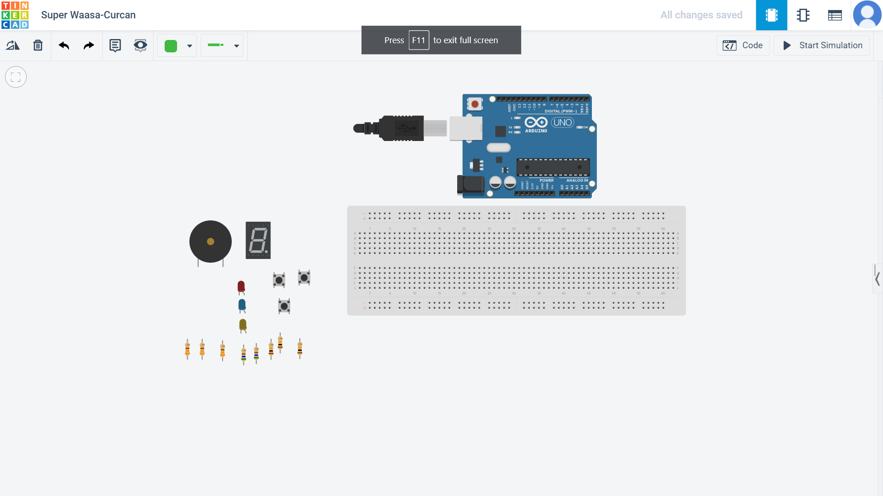883x496 pixels.
Task: Click the Arduino reset button
Action: 475,104
